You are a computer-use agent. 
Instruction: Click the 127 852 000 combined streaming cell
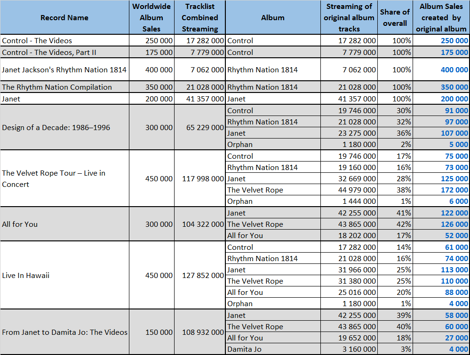(x=200, y=275)
